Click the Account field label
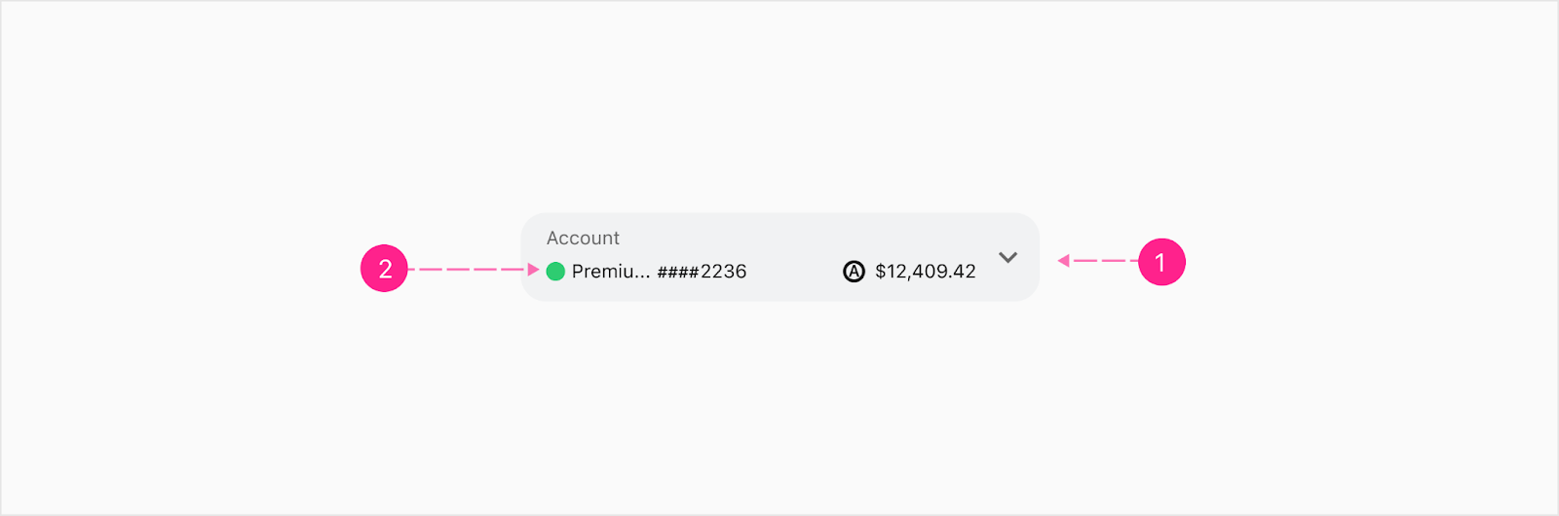Viewport: 1559px width, 516px height. [x=583, y=239]
